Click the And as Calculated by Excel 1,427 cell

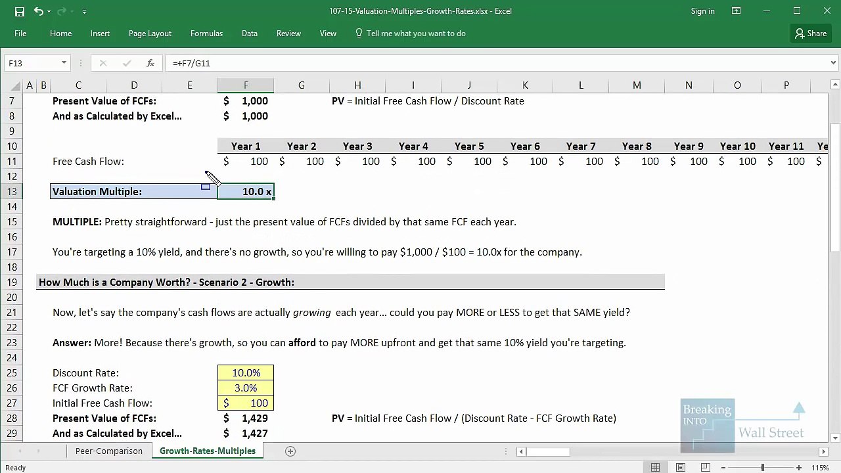[x=246, y=434]
